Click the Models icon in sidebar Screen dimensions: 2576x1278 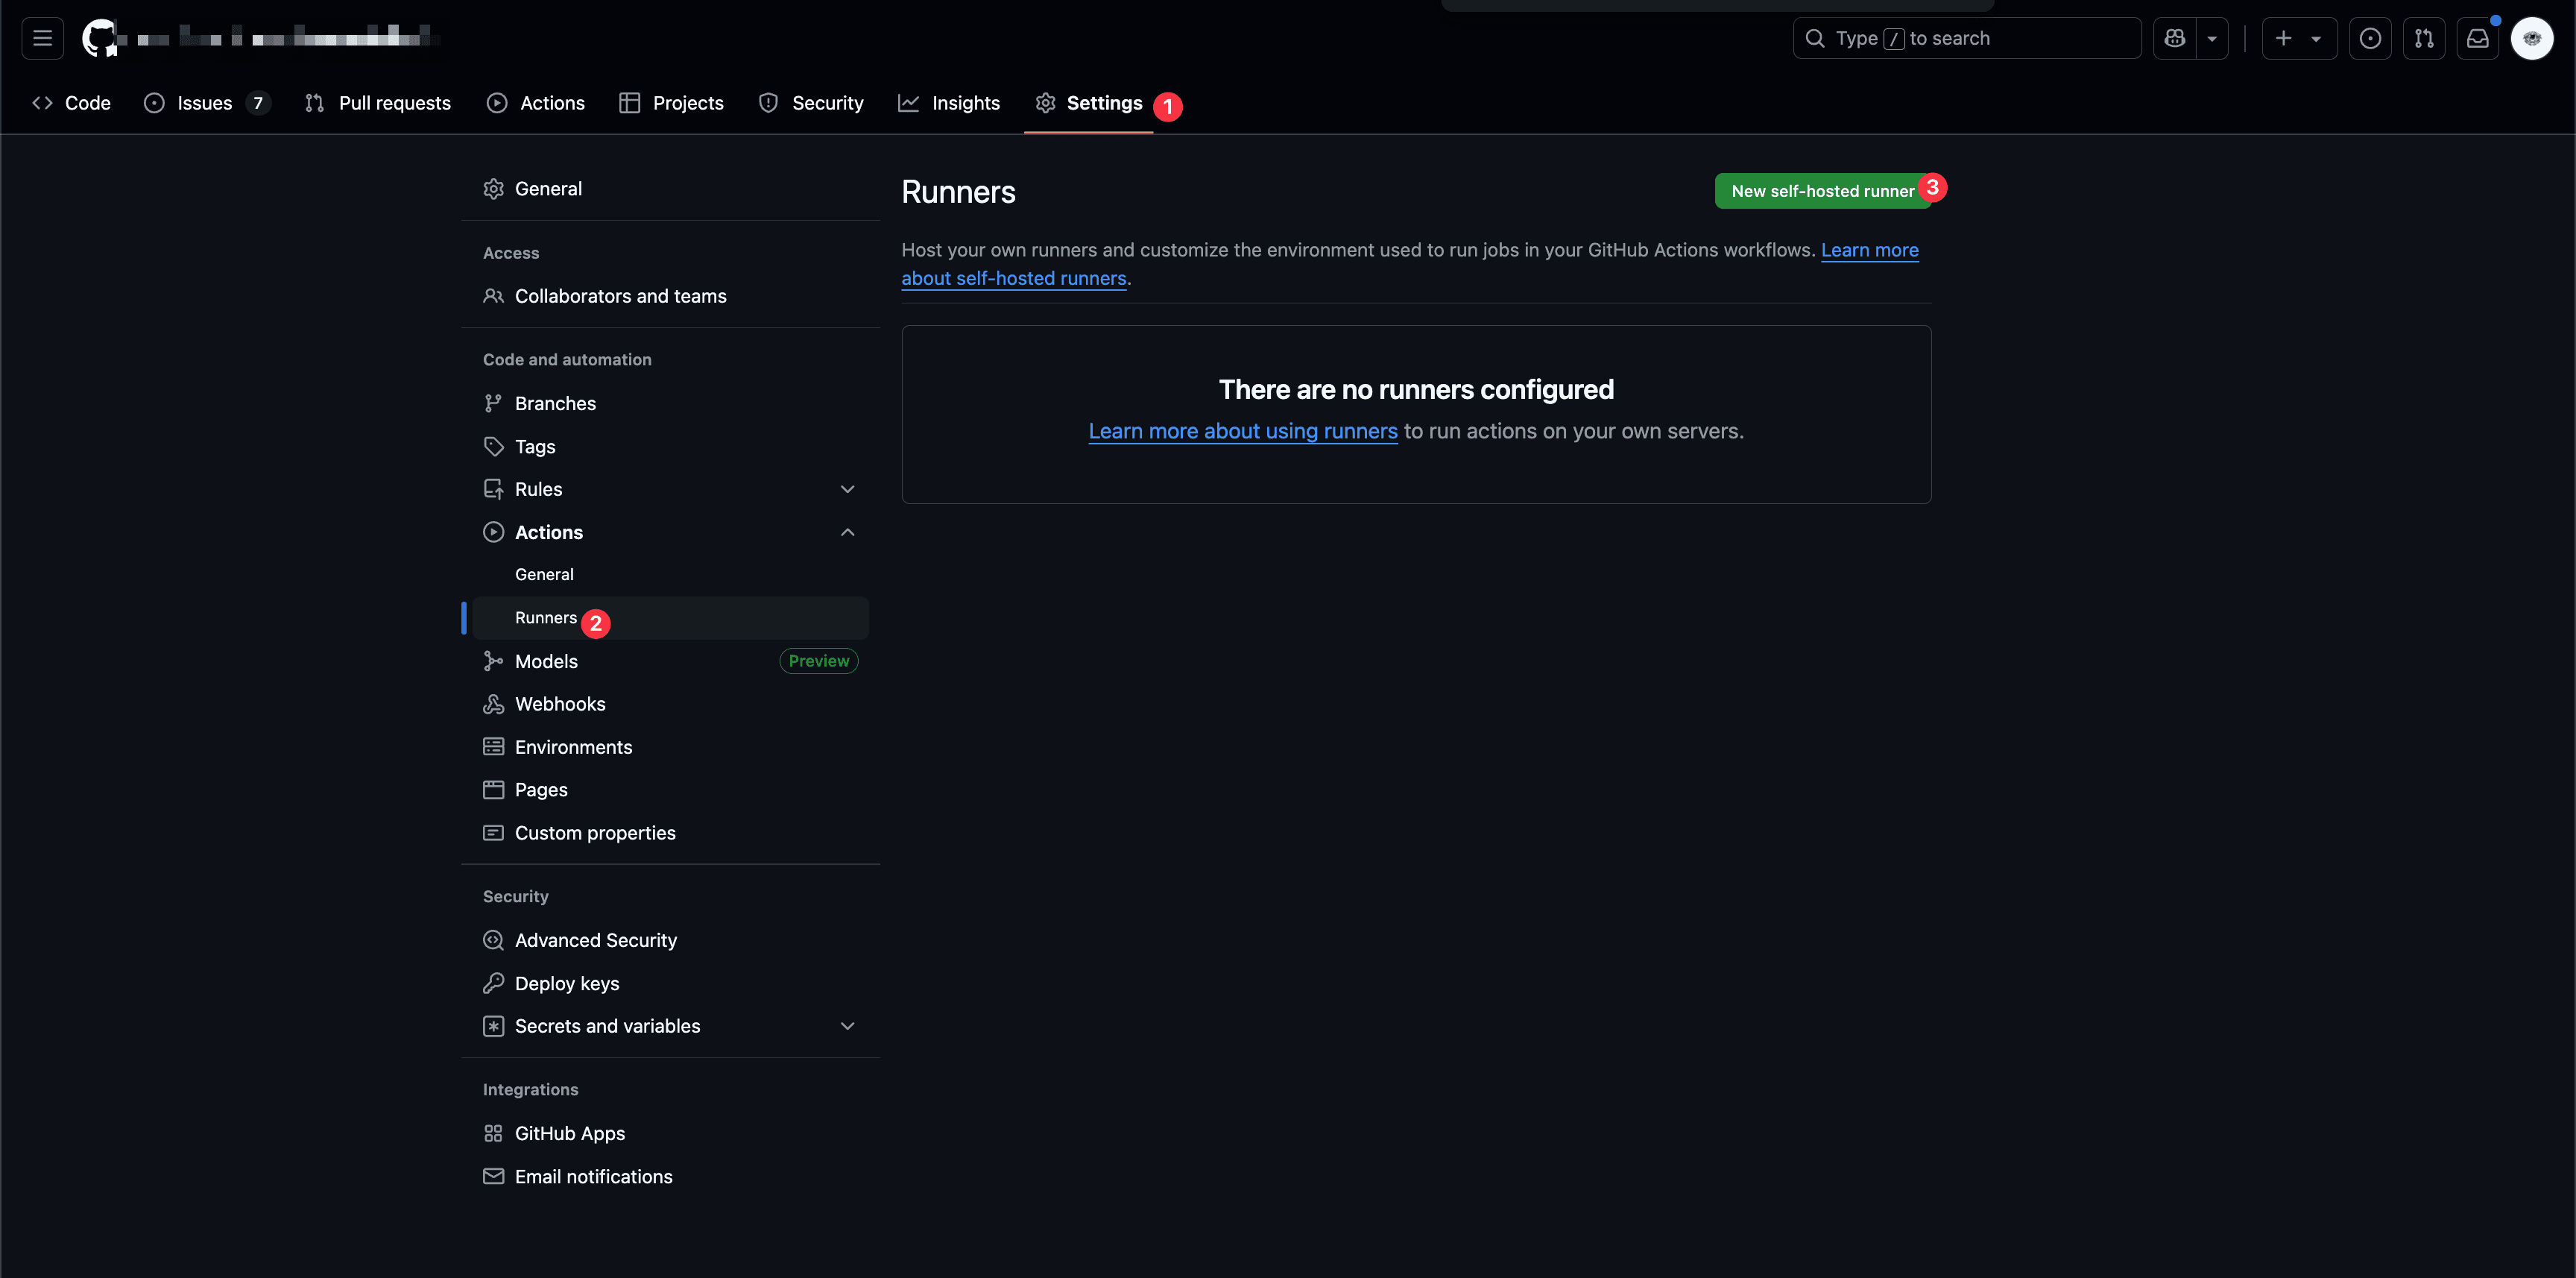pyautogui.click(x=493, y=661)
